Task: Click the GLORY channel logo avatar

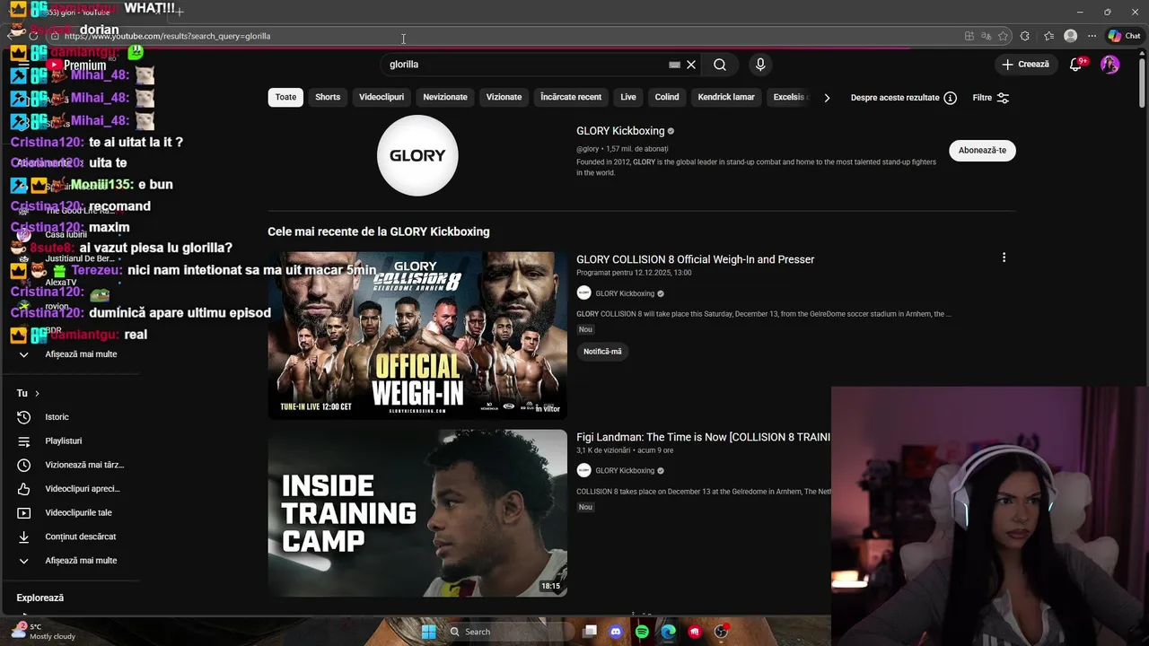Action: 417,155
